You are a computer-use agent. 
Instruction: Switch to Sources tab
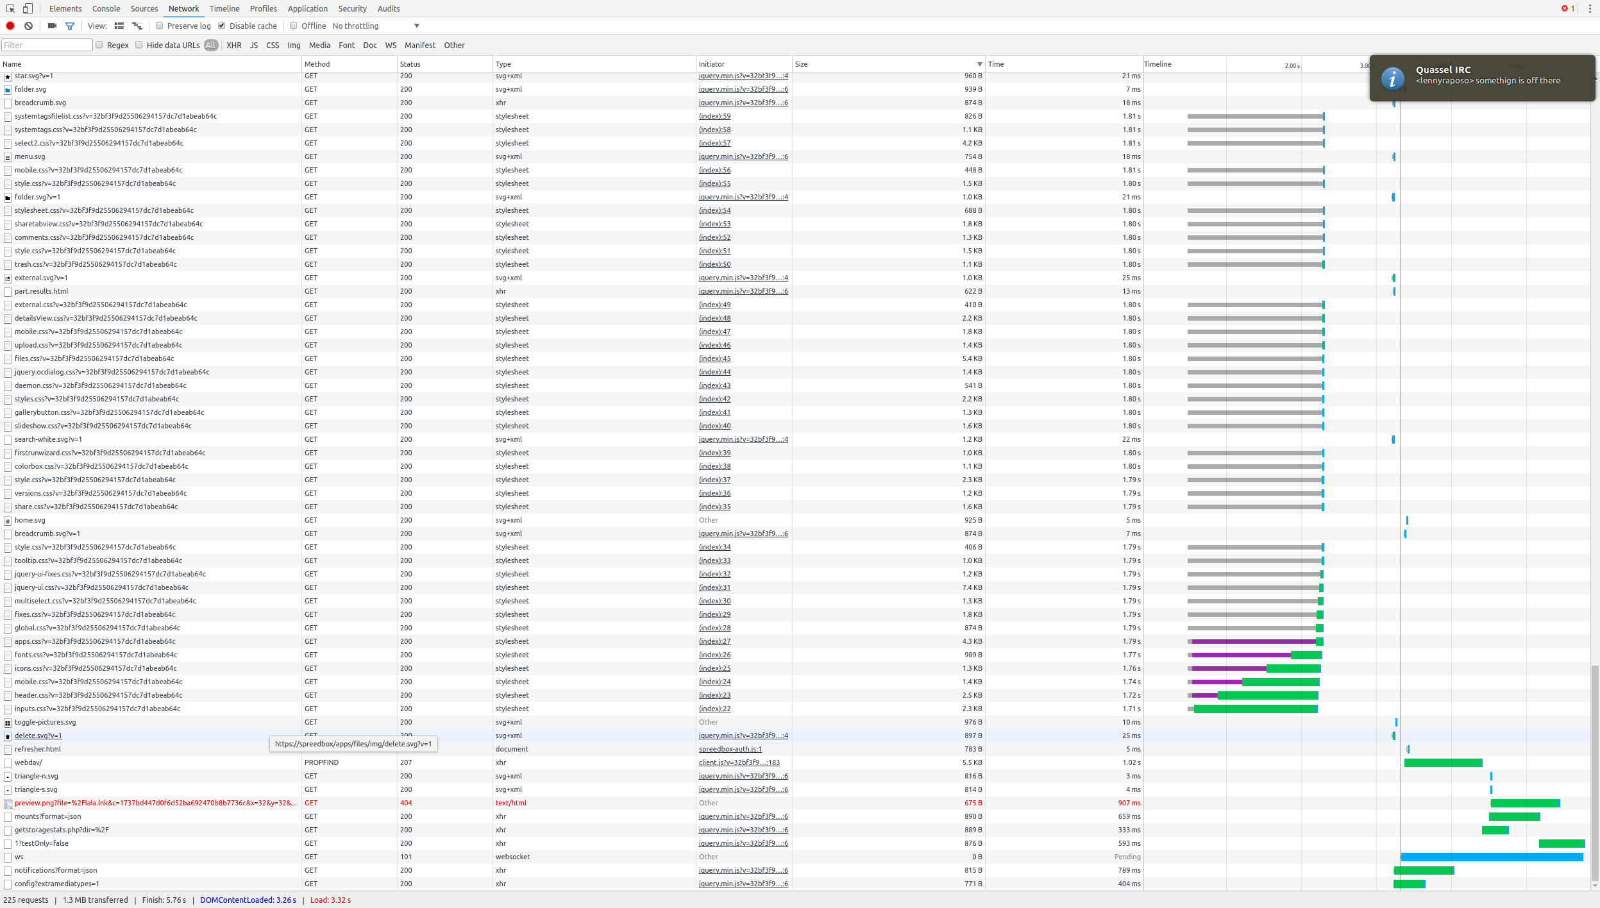click(x=144, y=8)
